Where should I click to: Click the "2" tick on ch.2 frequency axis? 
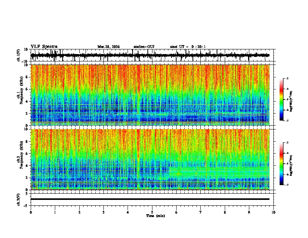[x=27, y=178]
